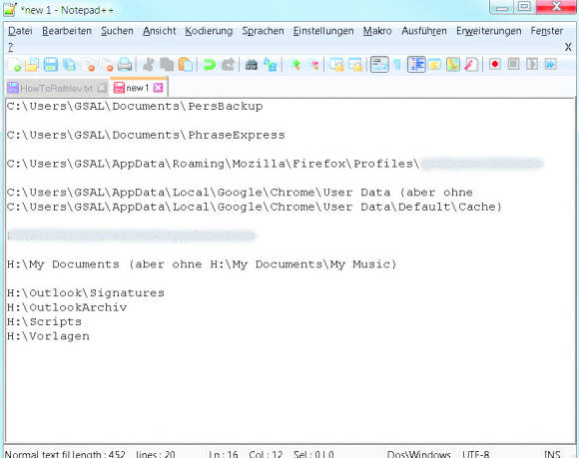The image size is (579, 458).
Task: Open the Document Map icon
Action: [x=452, y=65]
